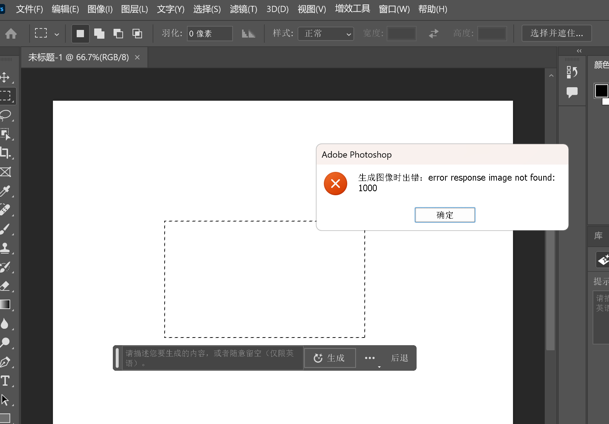Select the Object Selection tool
Image resolution: width=609 pixels, height=424 pixels.
point(5,134)
